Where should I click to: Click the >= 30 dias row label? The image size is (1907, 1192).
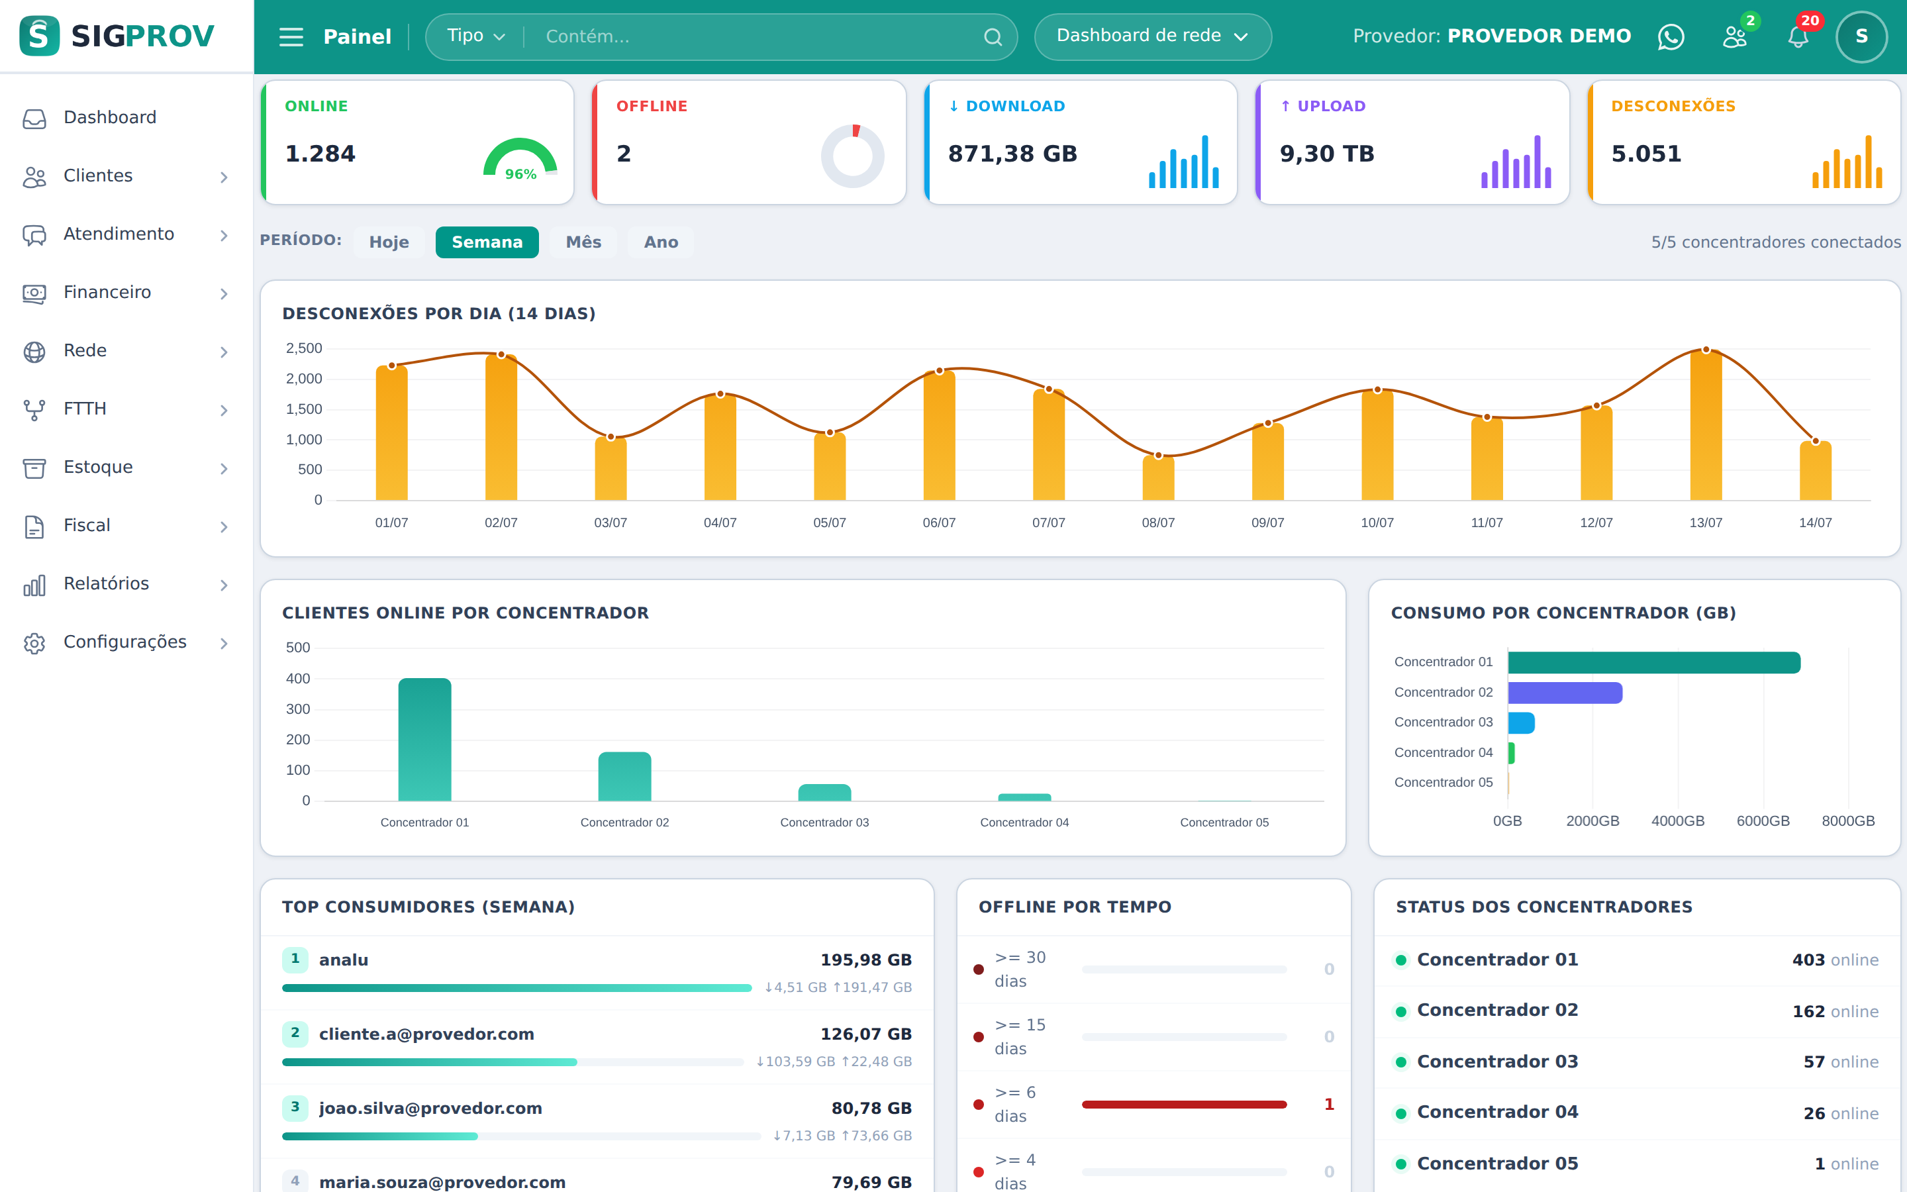coord(1020,969)
